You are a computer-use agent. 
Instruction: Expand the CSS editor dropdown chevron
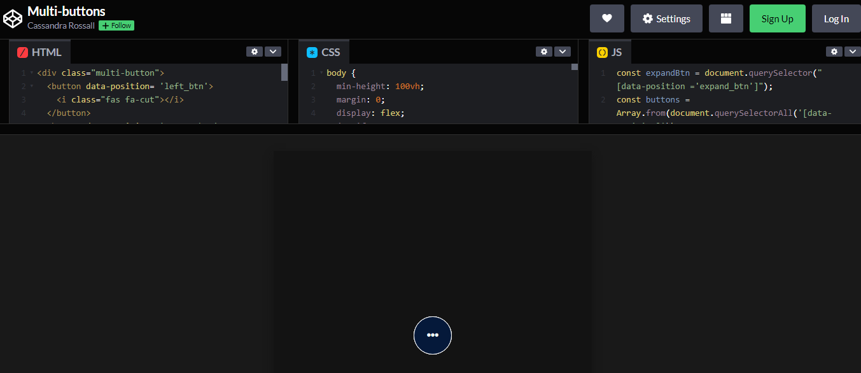[x=563, y=52]
